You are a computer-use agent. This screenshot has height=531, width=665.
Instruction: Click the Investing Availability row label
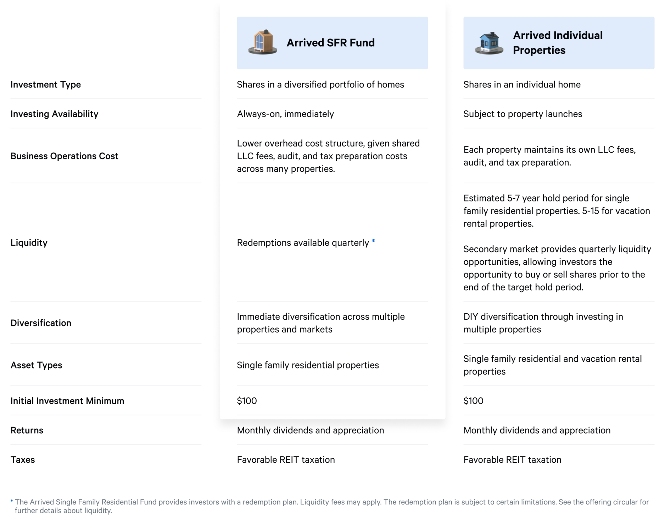[x=54, y=114]
